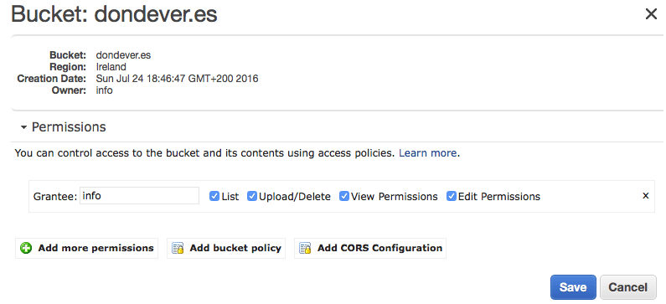Collapse the Permissions section
The height and width of the screenshot is (304, 666).
pyautogui.click(x=23, y=127)
